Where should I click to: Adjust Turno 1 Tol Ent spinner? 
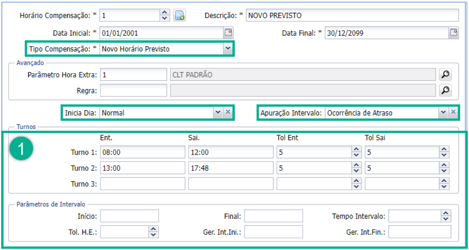pyautogui.click(x=356, y=152)
